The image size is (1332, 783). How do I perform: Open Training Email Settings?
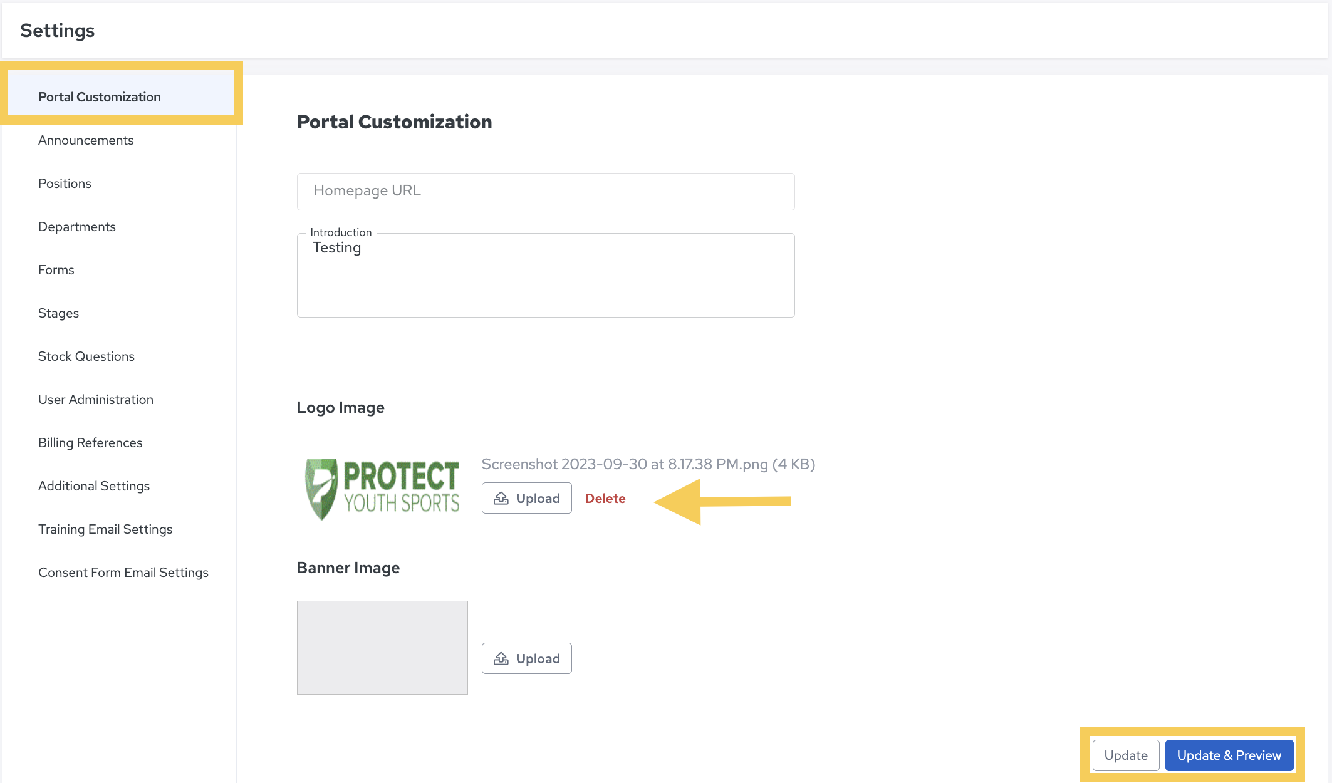point(105,529)
